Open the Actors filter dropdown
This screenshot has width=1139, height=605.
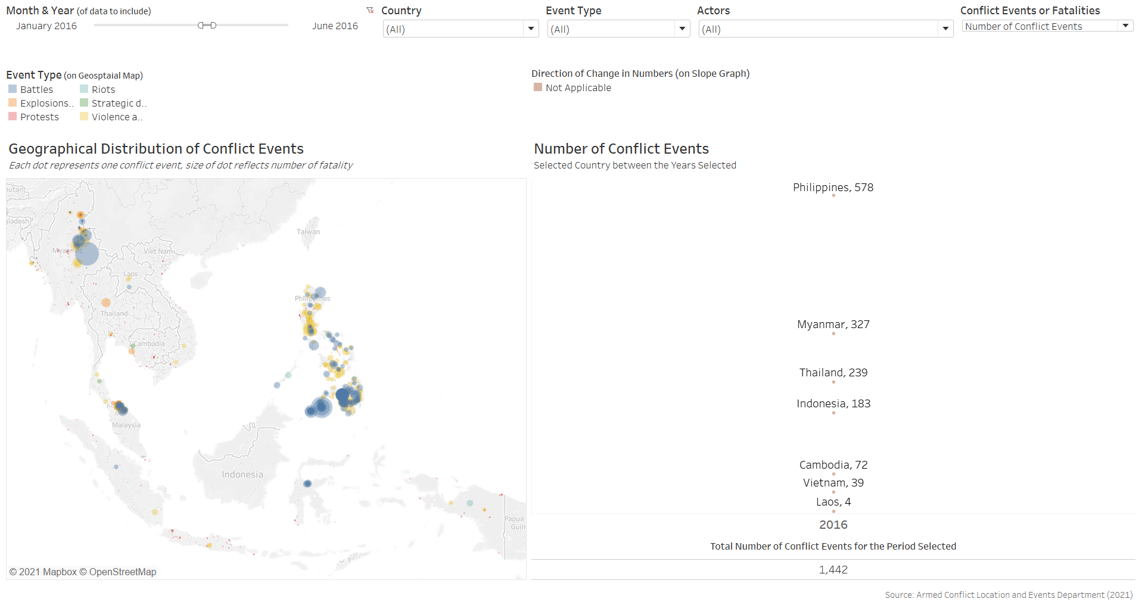pyautogui.click(x=945, y=29)
